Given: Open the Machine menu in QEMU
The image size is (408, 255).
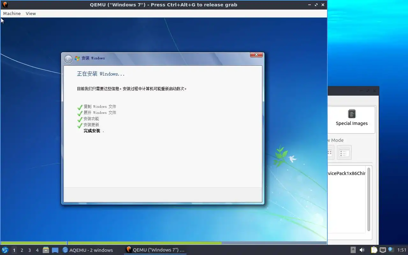Looking at the screenshot, I should [12, 13].
